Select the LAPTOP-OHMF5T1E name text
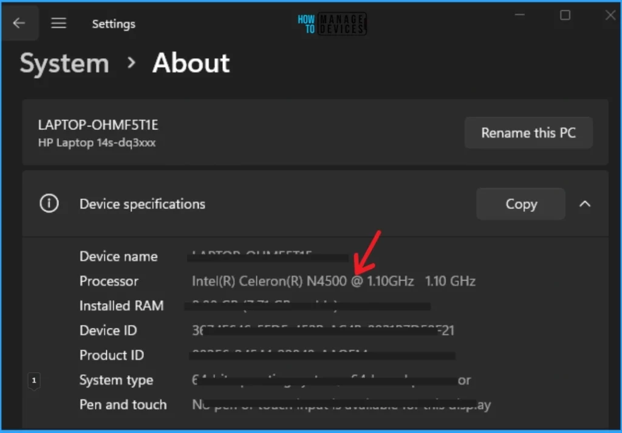 [x=98, y=125]
